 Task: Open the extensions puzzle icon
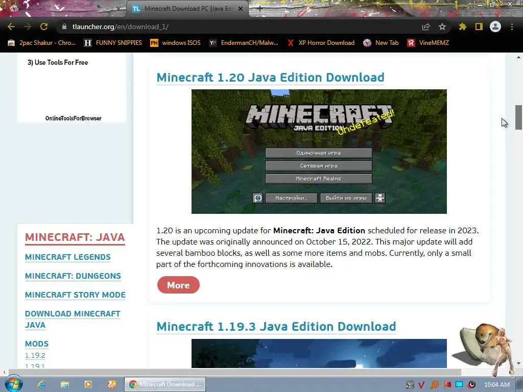tap(462, 27)
